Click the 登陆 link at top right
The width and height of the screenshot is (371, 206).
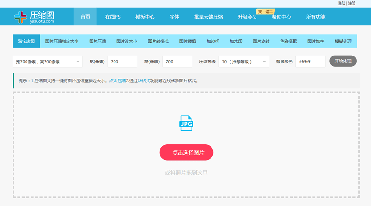(341, 3)
